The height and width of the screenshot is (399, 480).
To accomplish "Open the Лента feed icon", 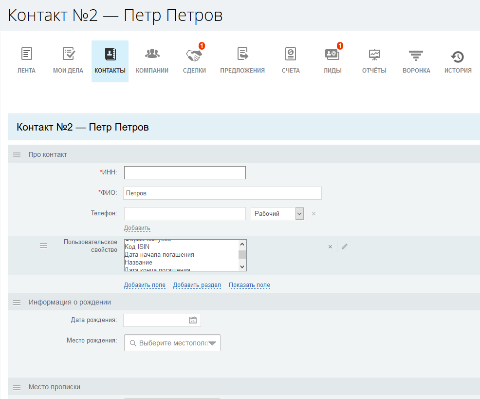I will tap(26, 55).
